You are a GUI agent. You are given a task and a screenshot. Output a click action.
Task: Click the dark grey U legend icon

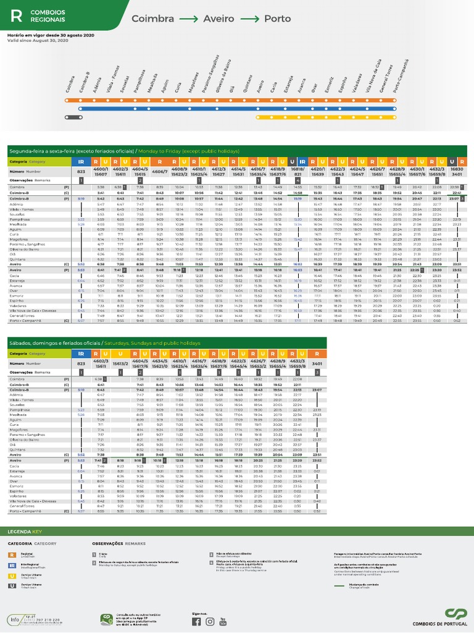pos(12,586)
